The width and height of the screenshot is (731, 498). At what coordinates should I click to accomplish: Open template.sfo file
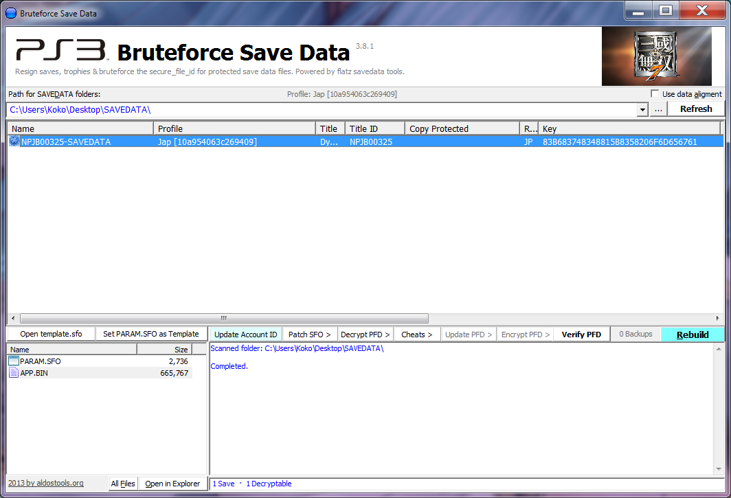coord(51,334)
